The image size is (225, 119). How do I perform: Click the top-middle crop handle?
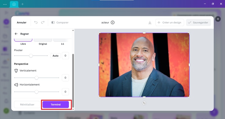(144, 33)
